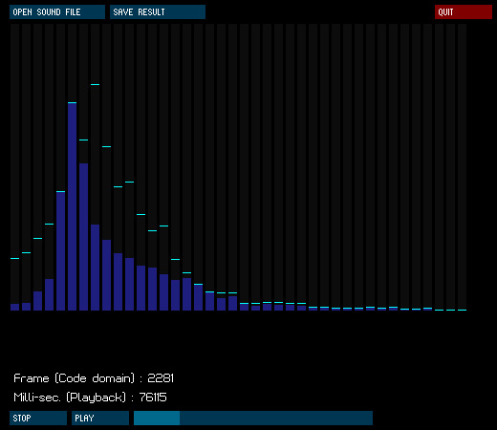This screenshot has height=430, width=497.
Task: Click the OPEN SOUND FILE button
Action: 57,12
